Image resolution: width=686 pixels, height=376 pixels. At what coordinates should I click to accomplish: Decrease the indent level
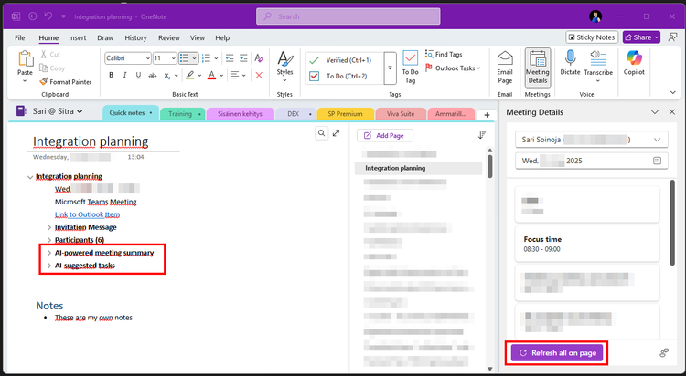[230, 58]
